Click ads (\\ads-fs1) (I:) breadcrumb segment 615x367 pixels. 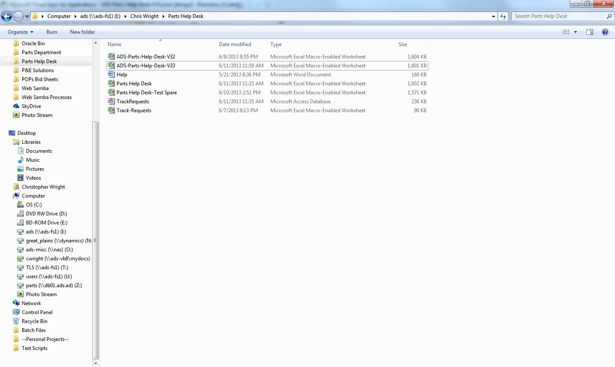point(100,16)
